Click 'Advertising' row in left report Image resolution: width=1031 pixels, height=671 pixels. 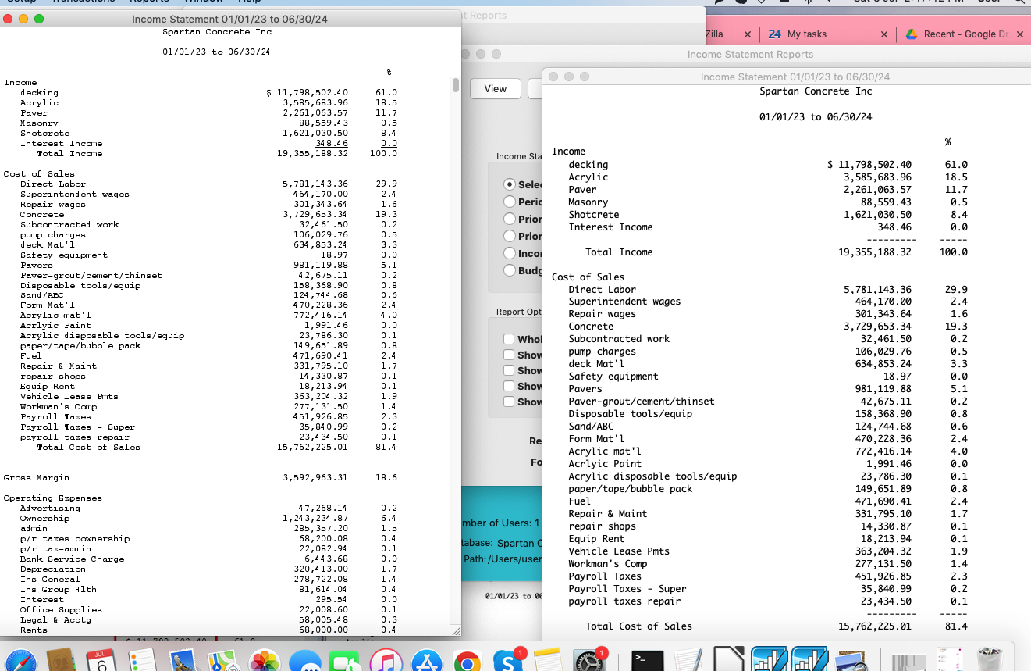tap(50, 509)
